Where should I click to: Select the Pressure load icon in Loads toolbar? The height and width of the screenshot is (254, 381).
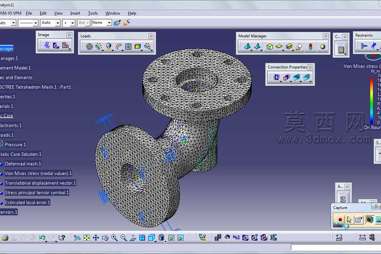click(x=89, y=47)
